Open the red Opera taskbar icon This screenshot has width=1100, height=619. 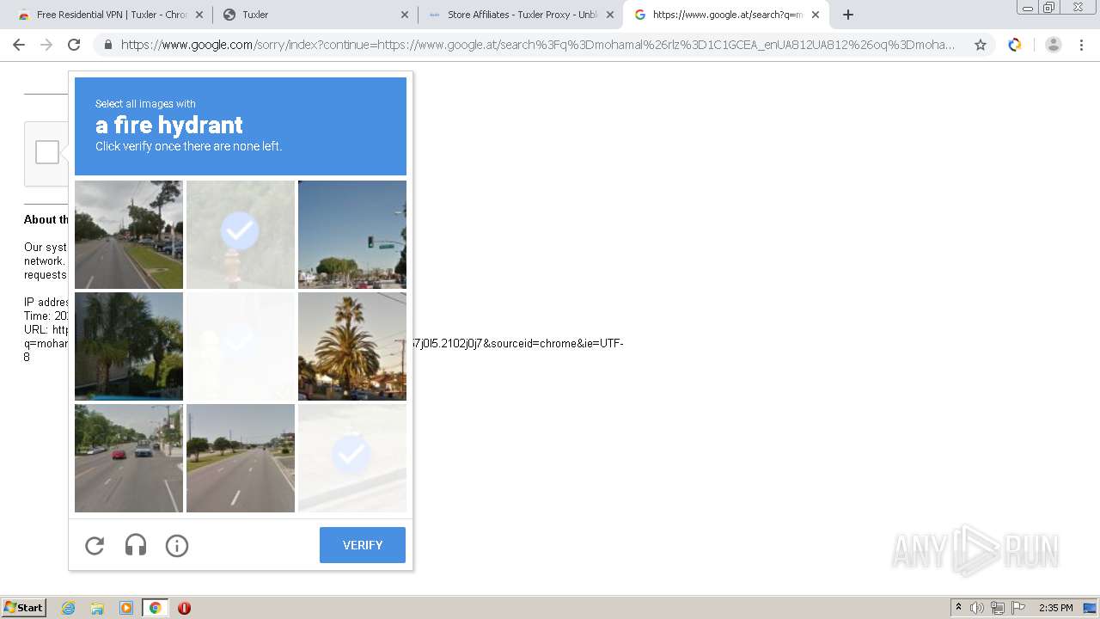(184, 608)
